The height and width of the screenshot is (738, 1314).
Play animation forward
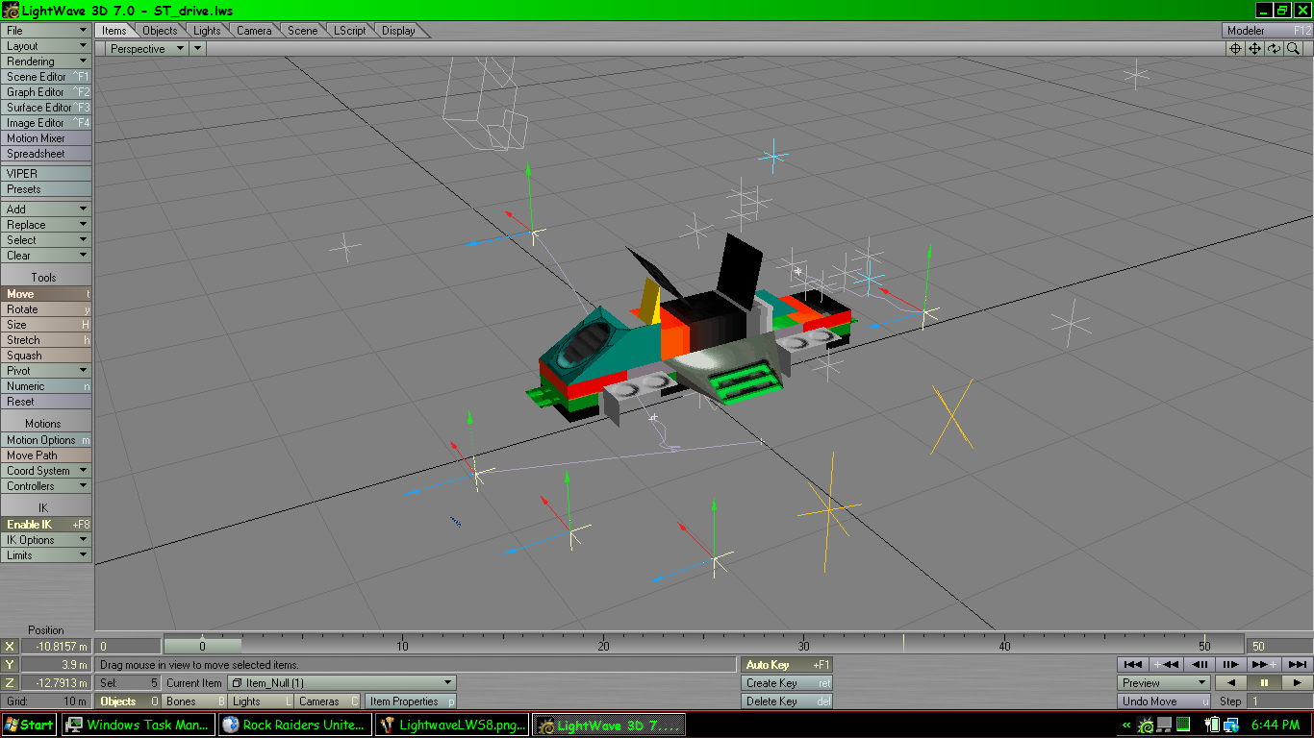(1297, 682)
